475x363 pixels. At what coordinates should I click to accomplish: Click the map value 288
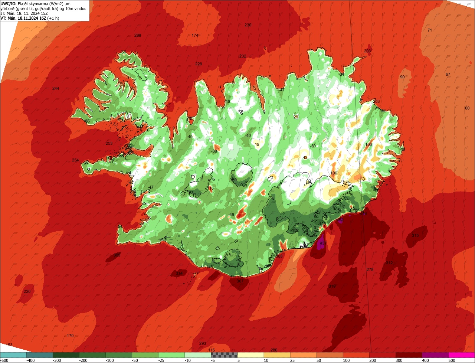pos(138,35)
